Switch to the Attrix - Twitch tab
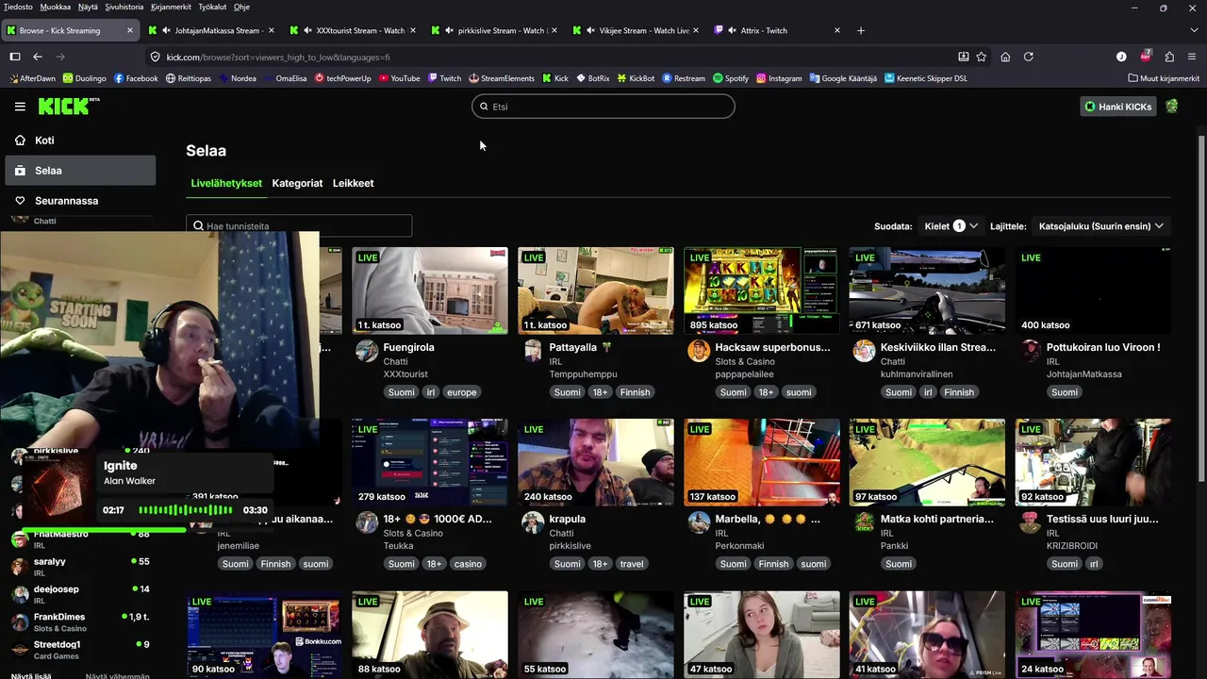1207x679 pixels. (778, 30)
